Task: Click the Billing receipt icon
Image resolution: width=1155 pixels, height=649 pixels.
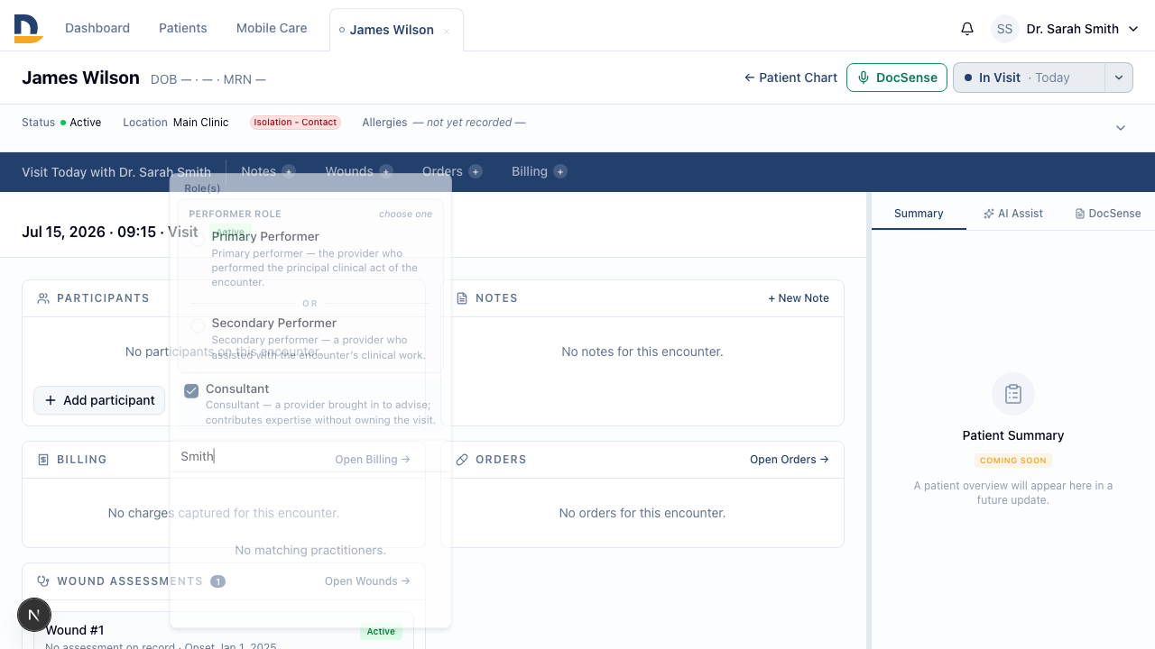Action: 43,460
